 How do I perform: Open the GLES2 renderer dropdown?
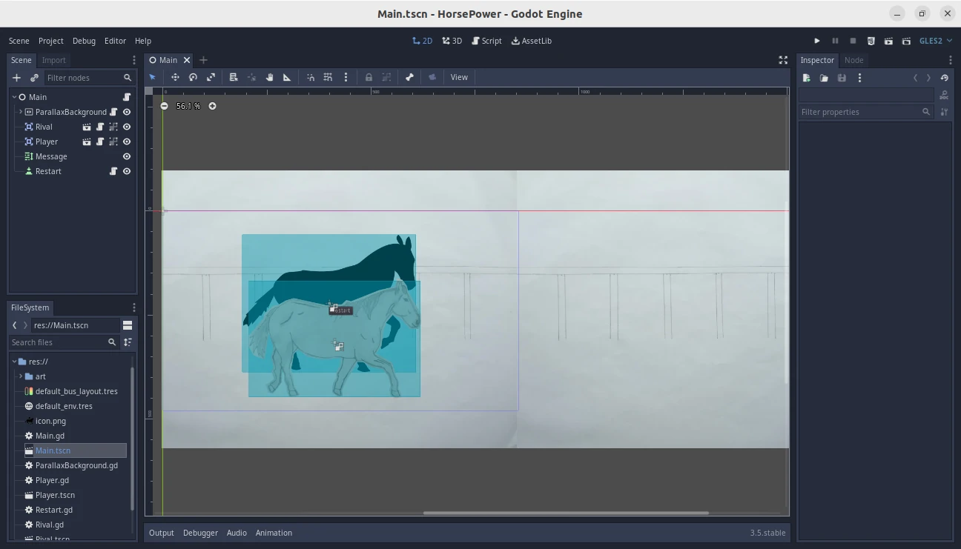pos(935,41)
